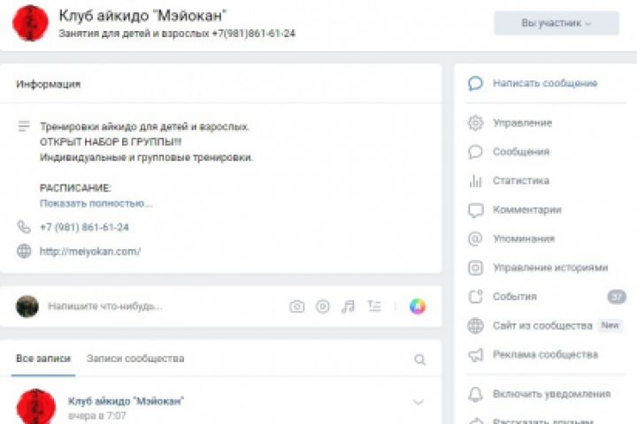Open the 'Вы участник' membership dropdown
The image size is (637, 424).
coord(556,23)
